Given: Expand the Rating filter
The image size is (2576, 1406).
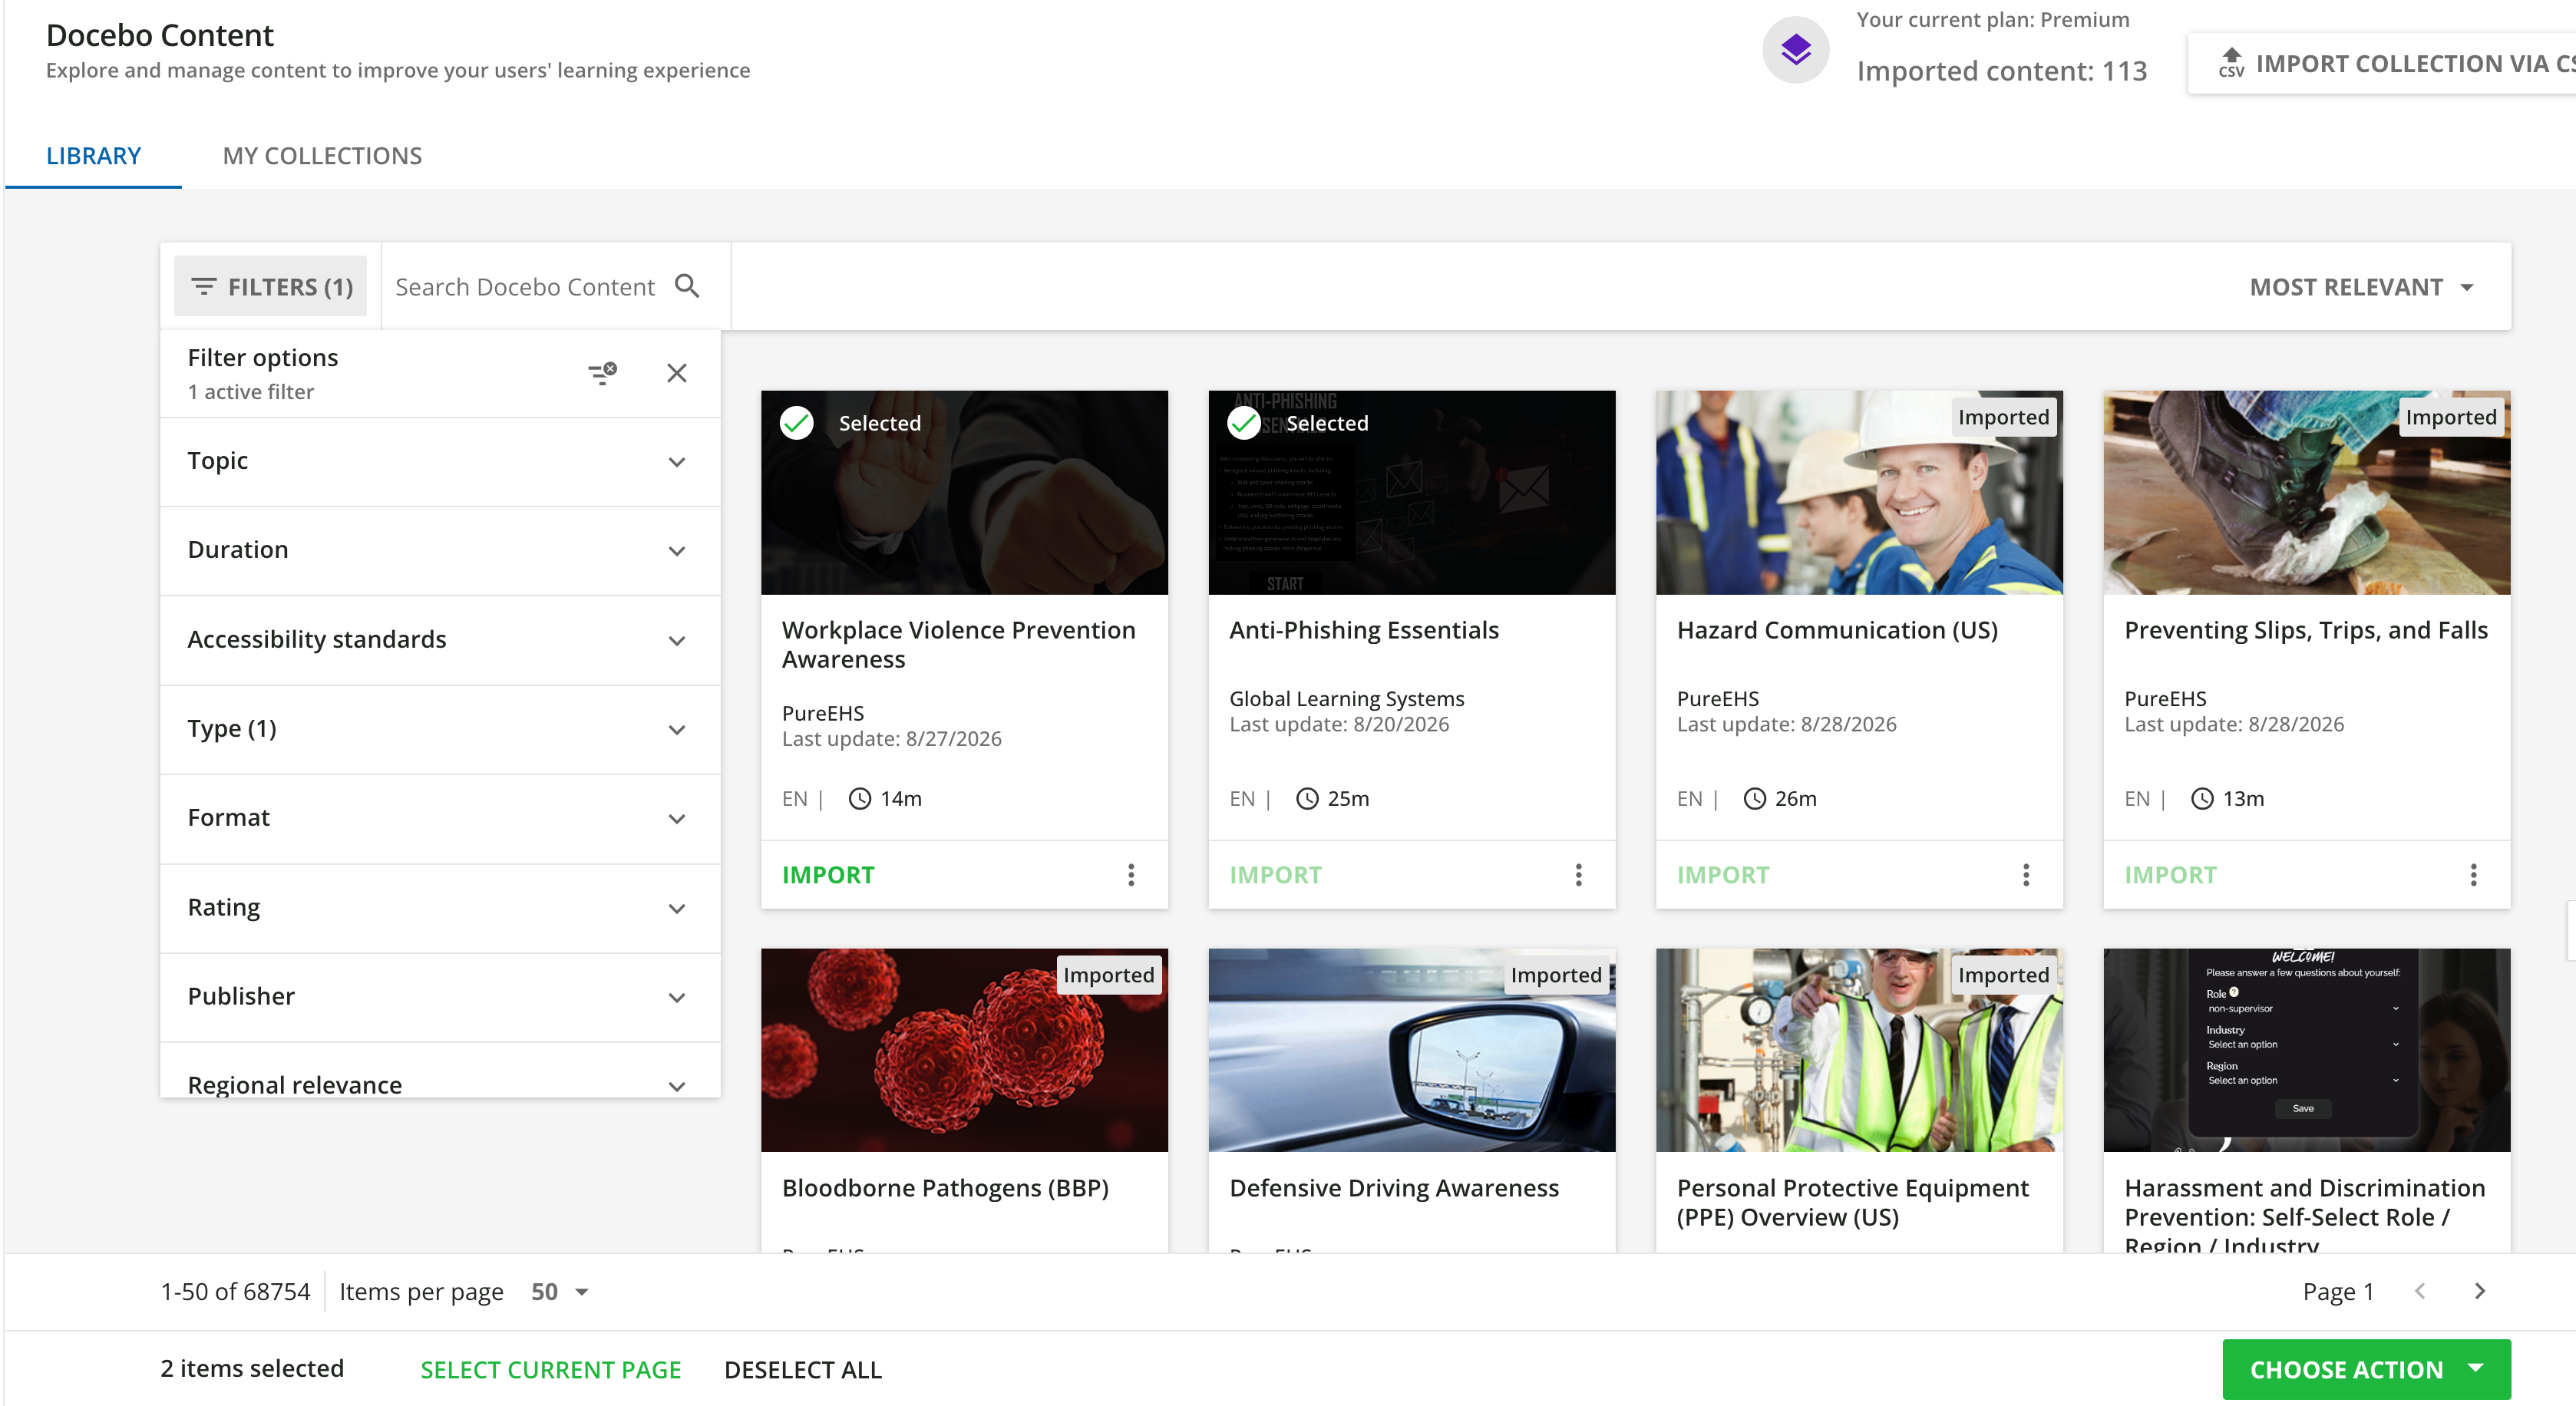Looking at the screenshot, I should [440, 908].
